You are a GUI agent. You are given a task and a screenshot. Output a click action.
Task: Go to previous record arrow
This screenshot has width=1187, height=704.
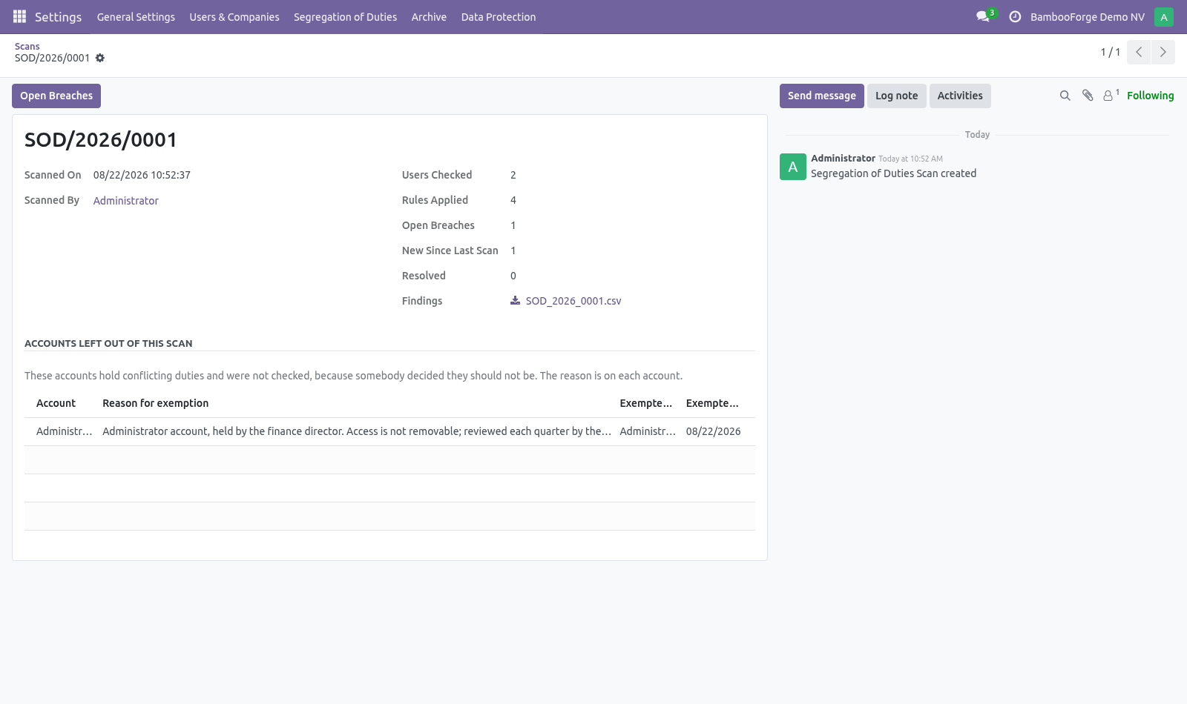tap(1139, 52)
